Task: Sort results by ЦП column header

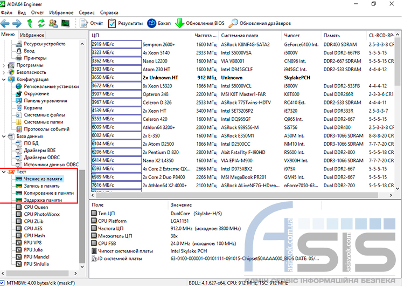Action: (141, 36)
